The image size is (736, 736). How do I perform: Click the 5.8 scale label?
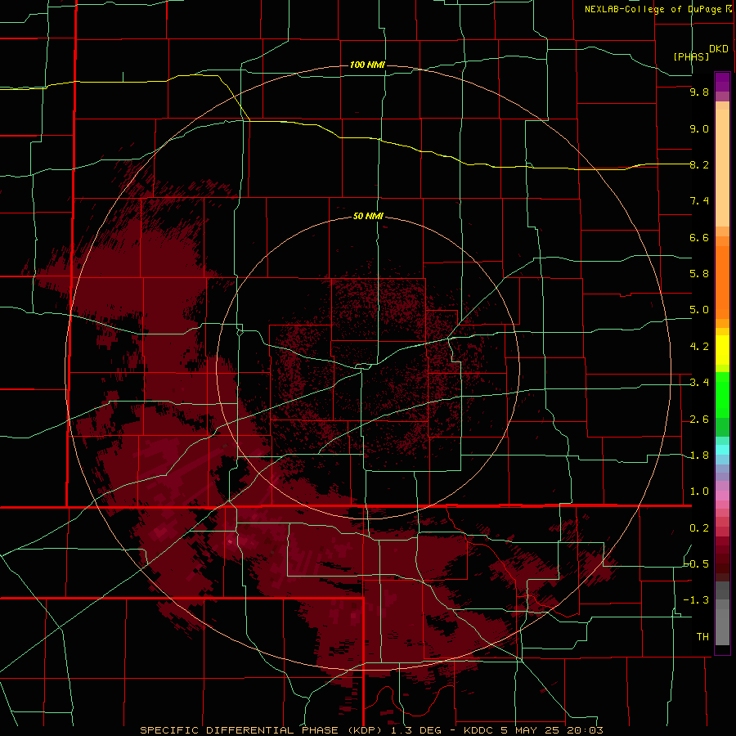tap(699, 274)
